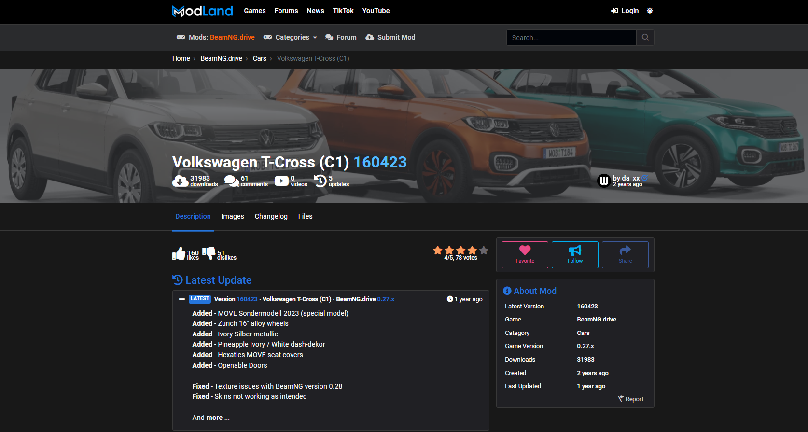Click Submit Mod

[390, 37]
